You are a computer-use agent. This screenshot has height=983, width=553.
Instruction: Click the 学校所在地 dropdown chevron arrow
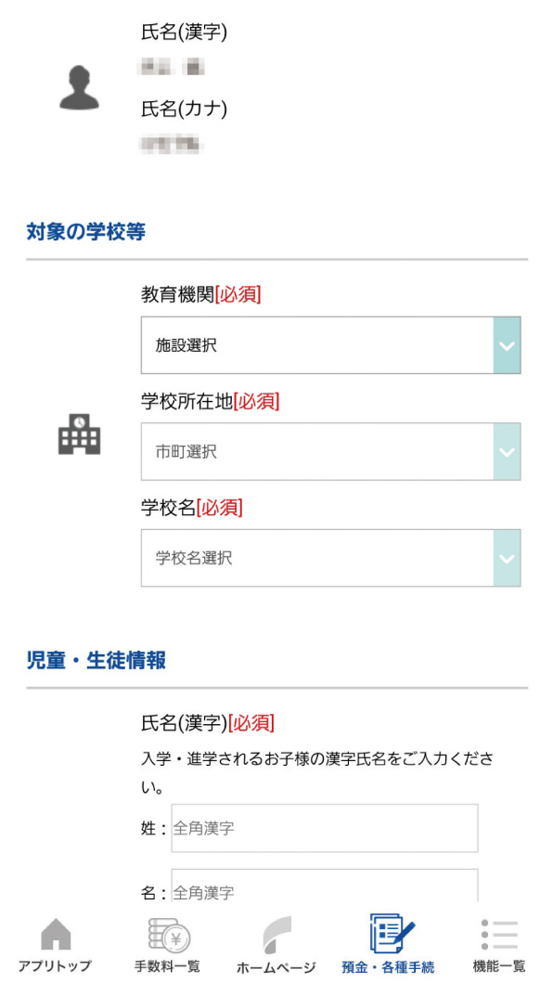pyautogui.click(x=508, y=451)
